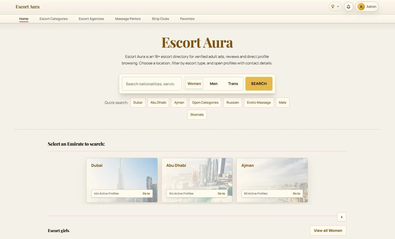395x239 pixels.
Task: Open the Favorites tab
Action: pos(187,19)
